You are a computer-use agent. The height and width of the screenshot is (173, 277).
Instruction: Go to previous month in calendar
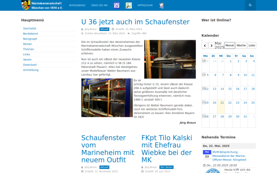pos(205,45)
